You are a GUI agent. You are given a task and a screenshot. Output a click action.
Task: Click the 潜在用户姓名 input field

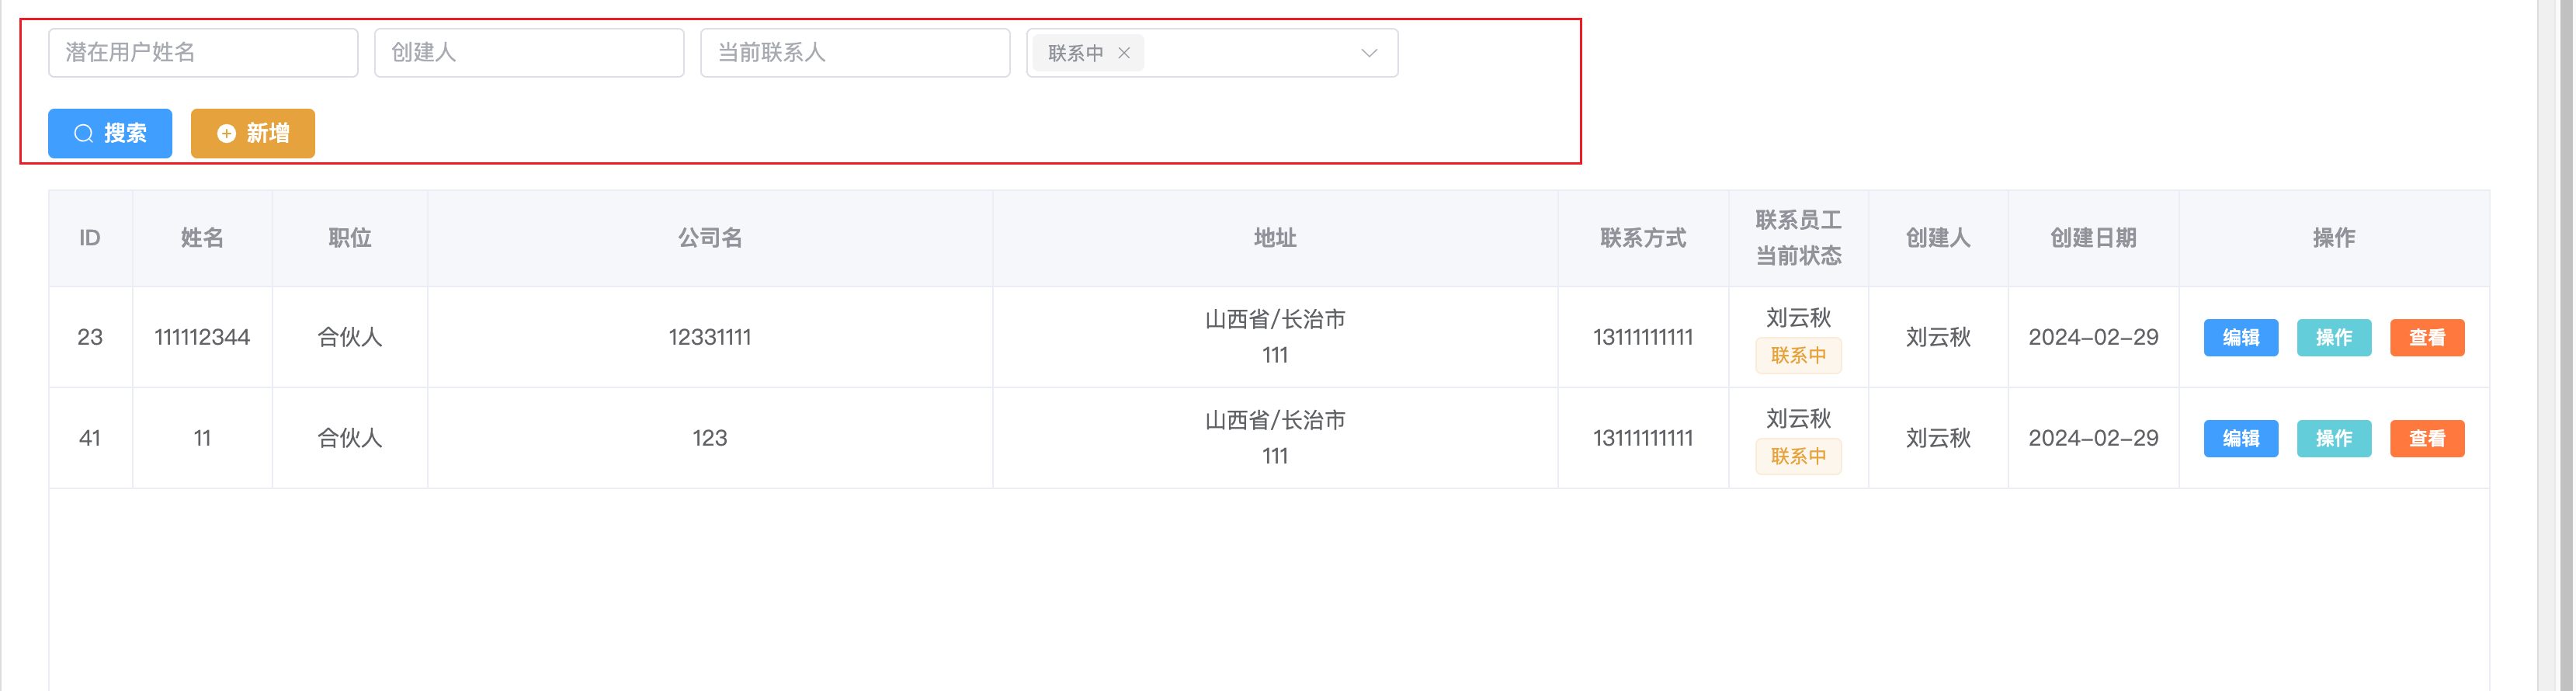pyautogui.click(x=203, y=53)
